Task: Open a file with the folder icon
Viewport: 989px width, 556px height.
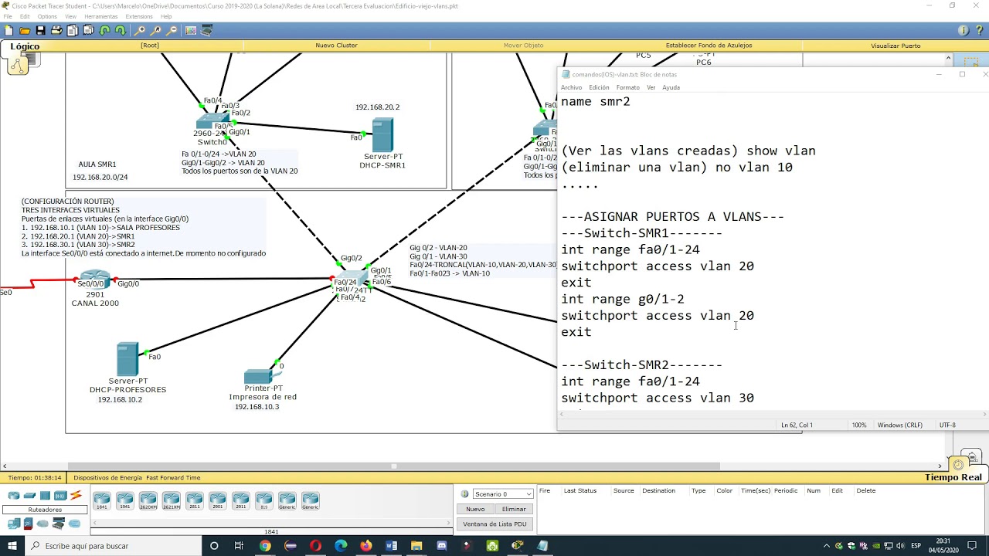Action: pos(25,31)
